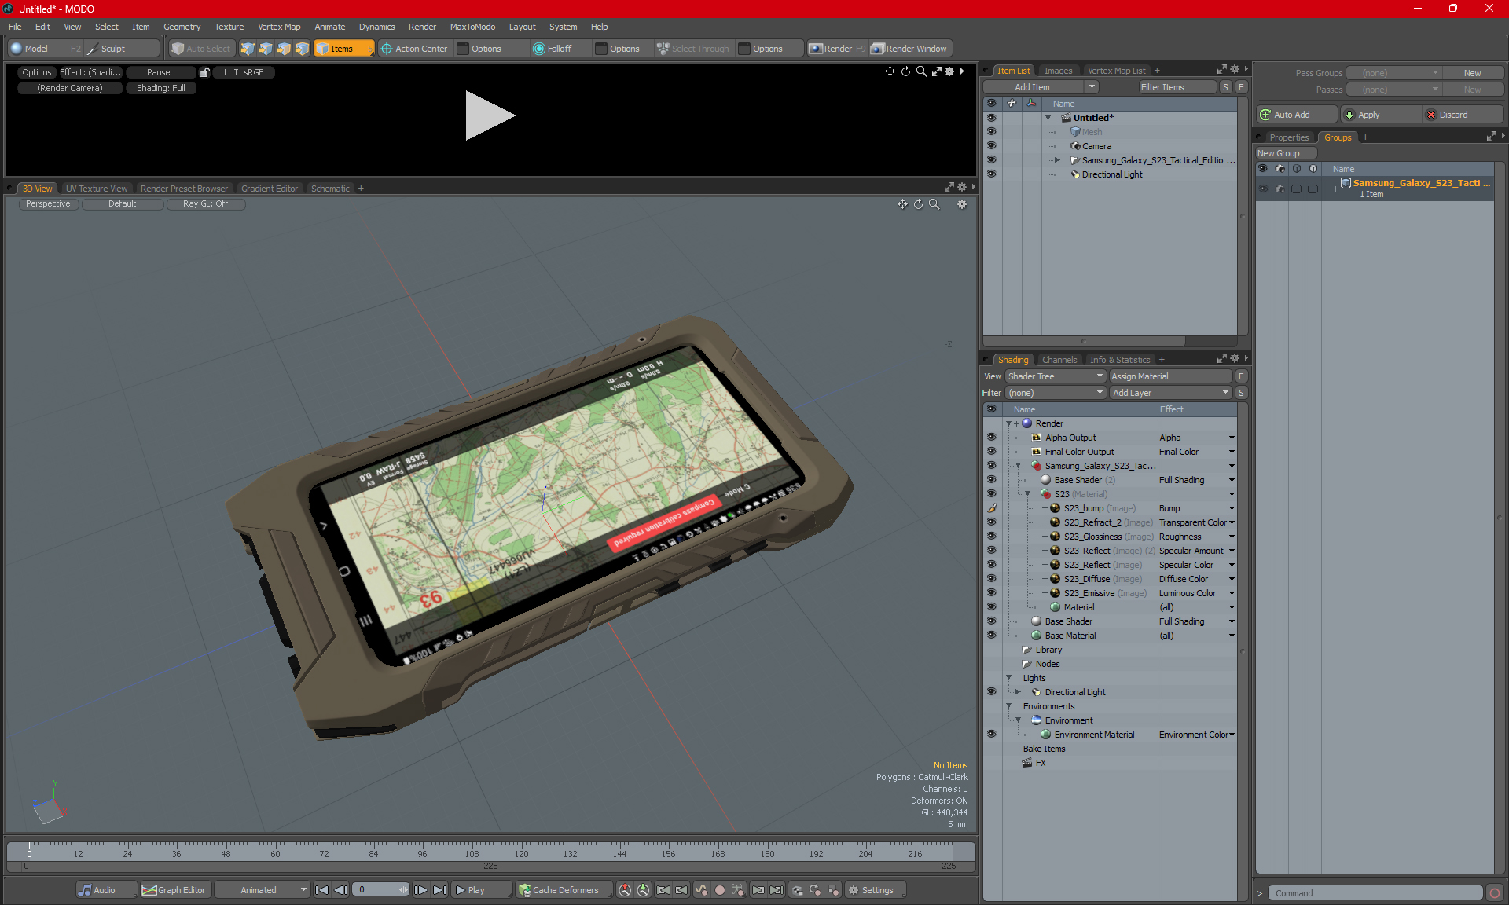
Task: Expand the Directional Light in Shader Tree
Action: point(1018,692)
